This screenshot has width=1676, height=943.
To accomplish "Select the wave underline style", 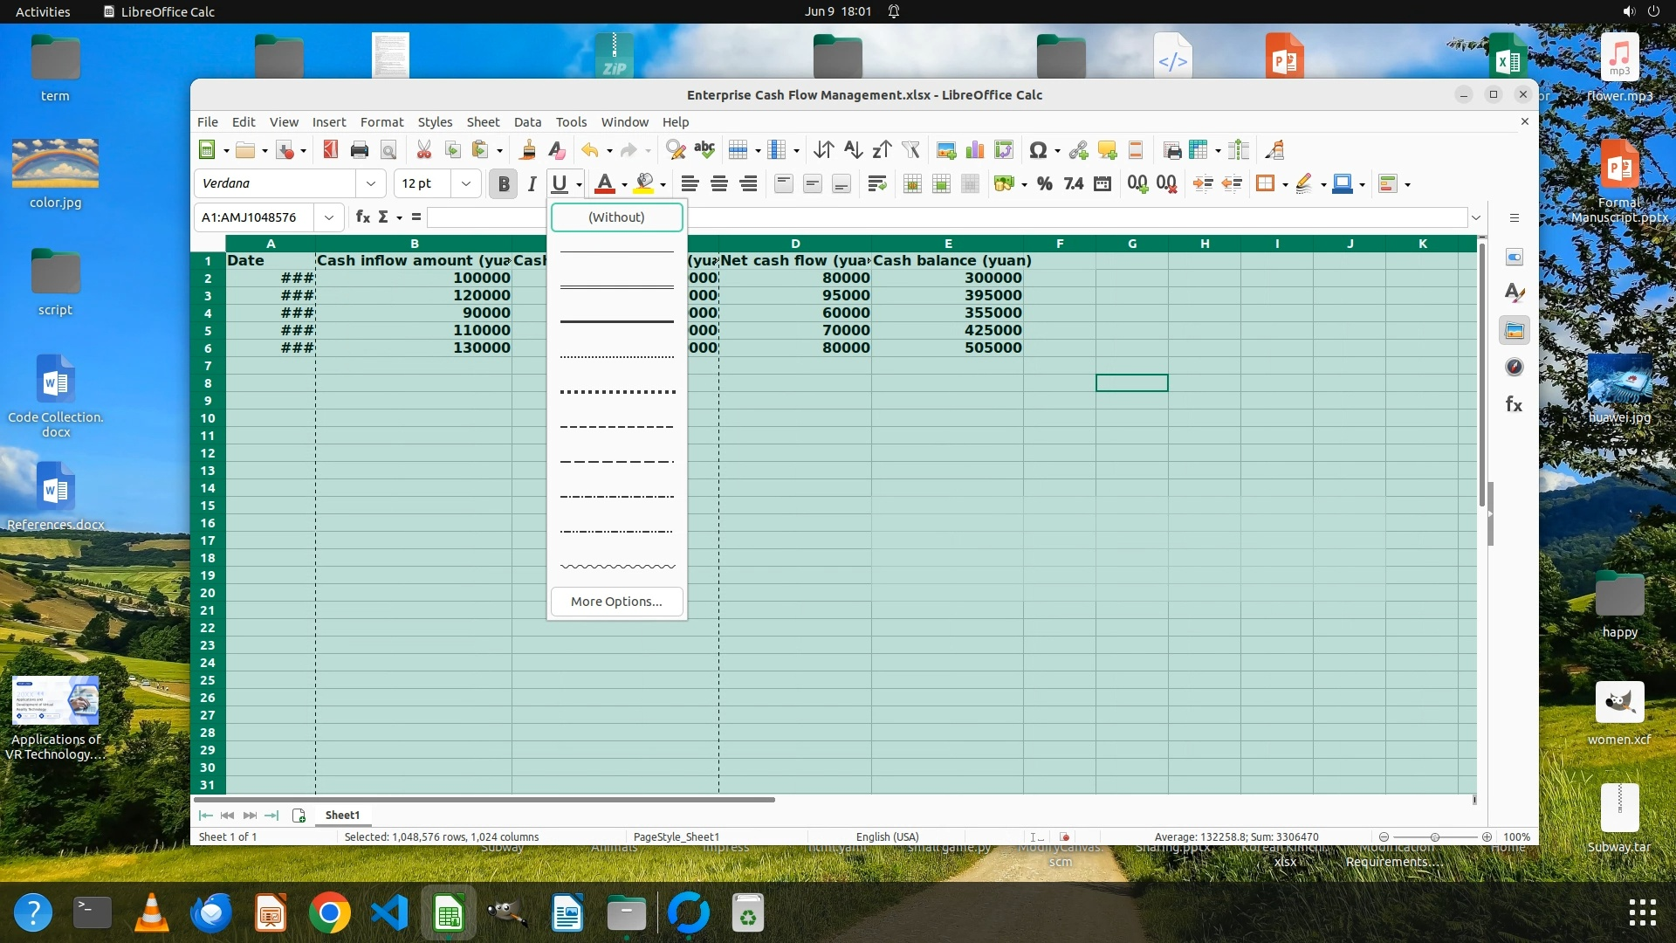I will pos(616,567).
